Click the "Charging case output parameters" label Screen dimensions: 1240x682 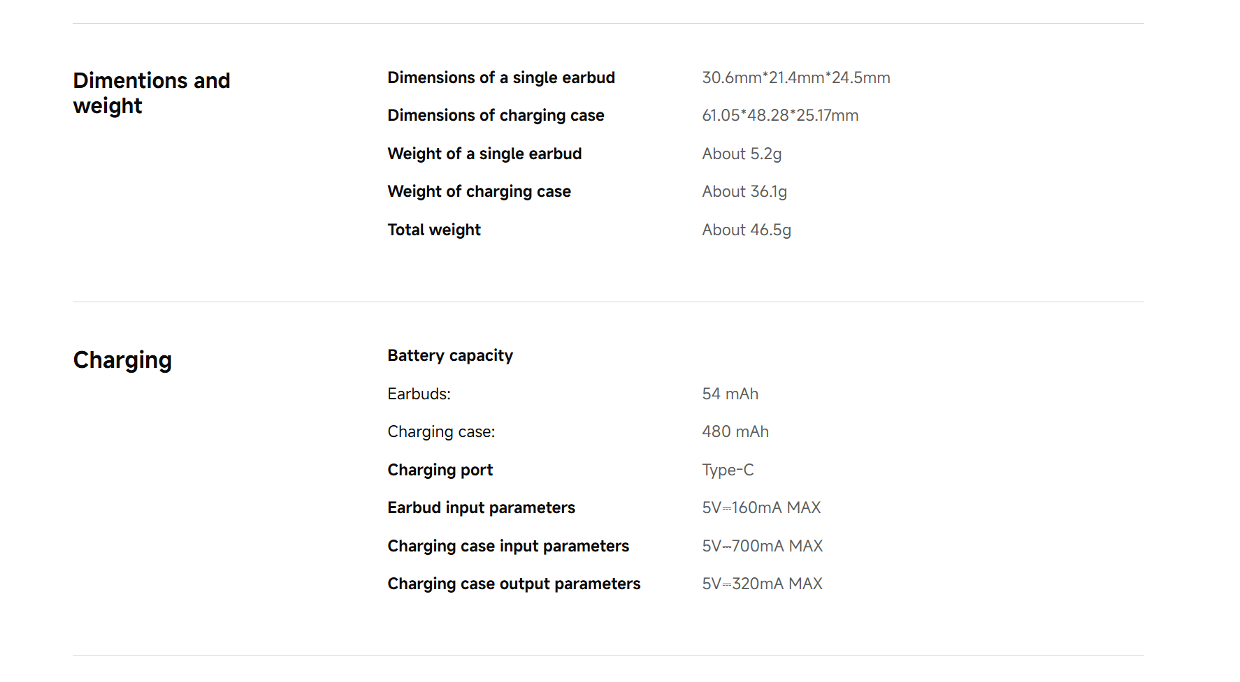514,584
